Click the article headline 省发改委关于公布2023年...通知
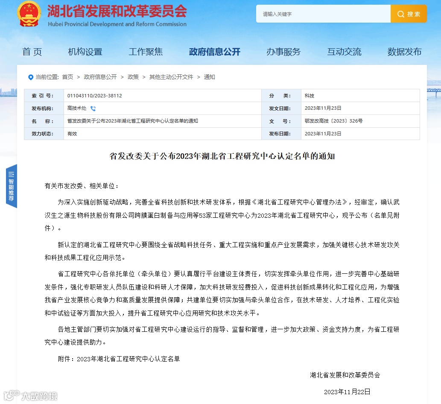441x404 pixels. point(222,156)
